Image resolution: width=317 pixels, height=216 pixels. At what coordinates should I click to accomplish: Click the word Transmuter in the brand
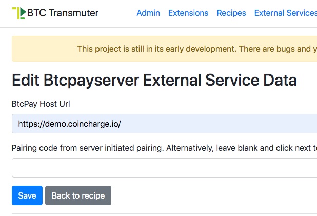click(74, 13)
